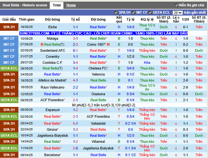This screenshot has height=158, width=208.
Task: Click score 4-1 of Atletico de Madrid match
Action: click(75, 81)
